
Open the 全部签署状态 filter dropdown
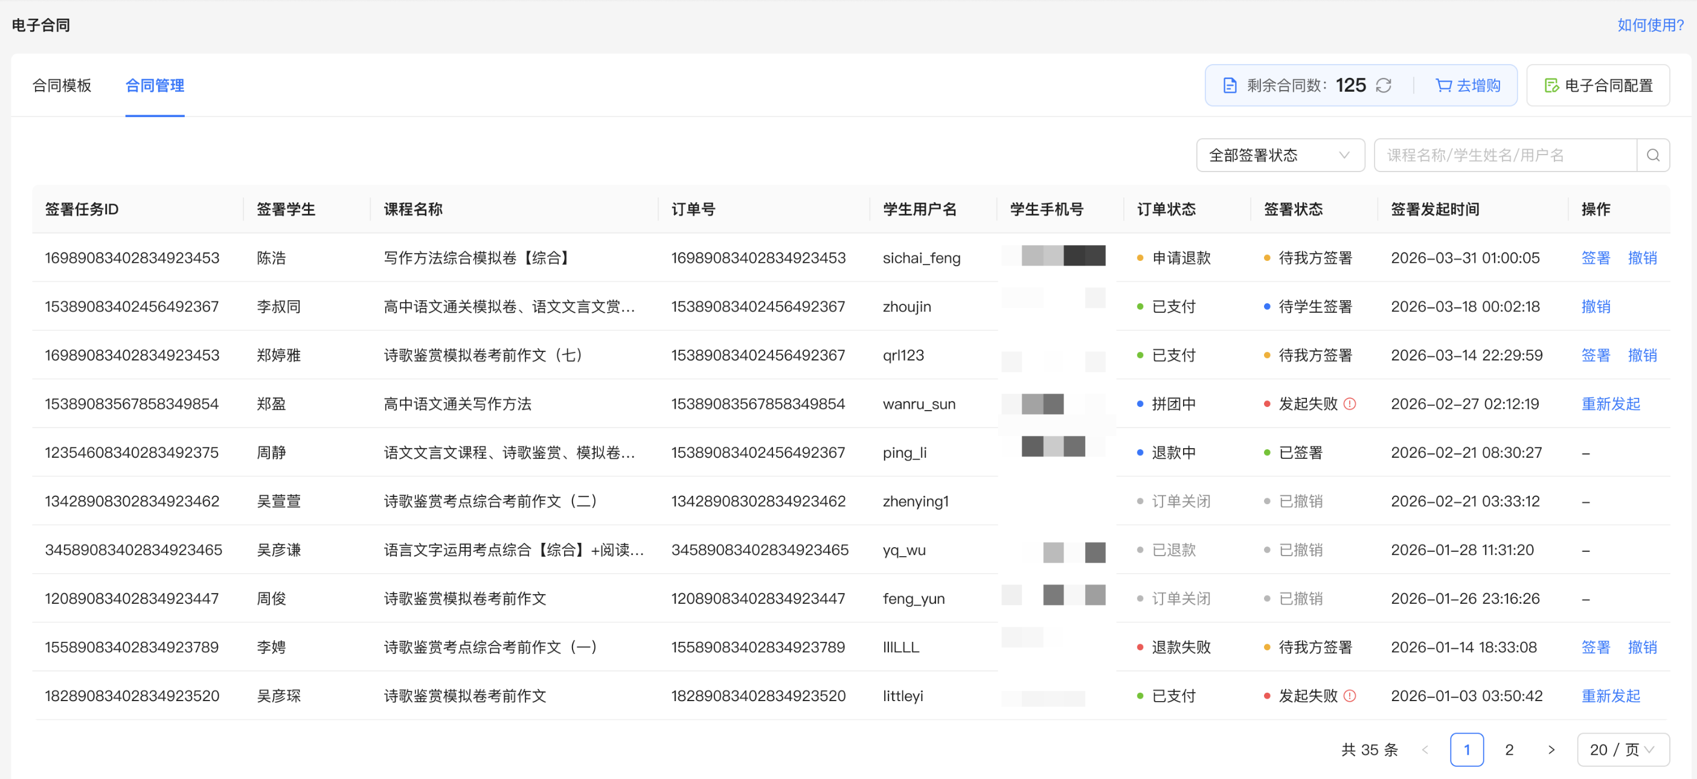[x=1279, y=155]
